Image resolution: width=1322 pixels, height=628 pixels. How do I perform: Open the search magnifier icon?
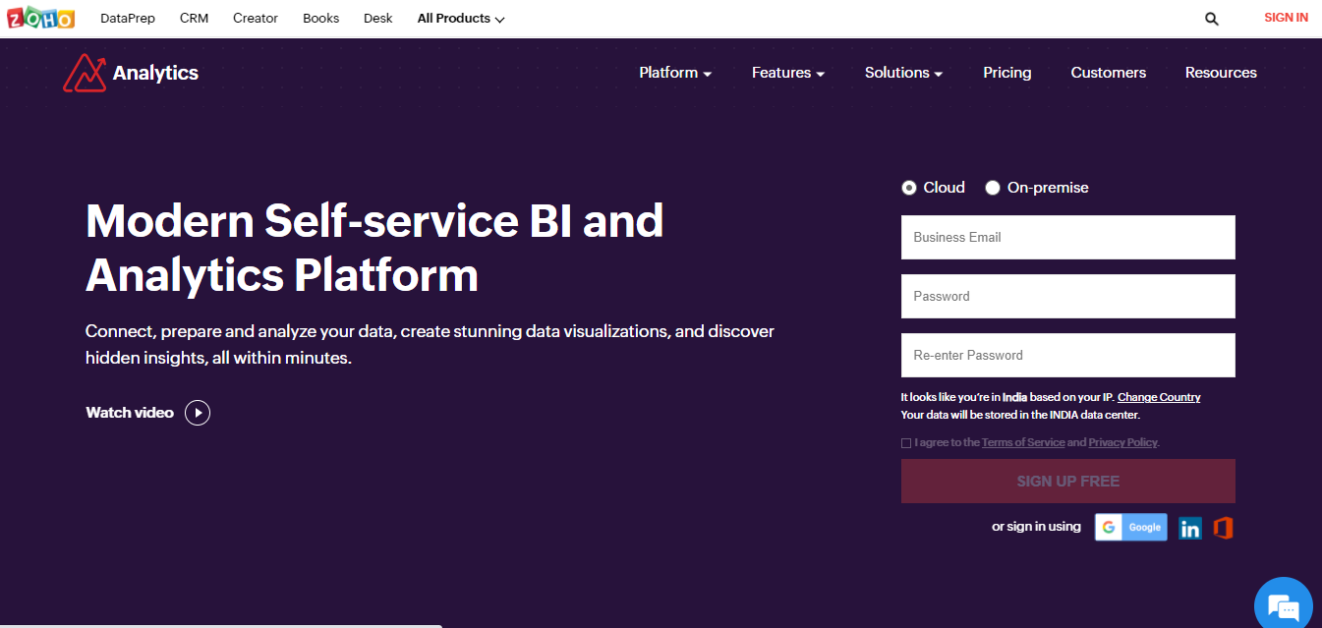(1211, 18)
